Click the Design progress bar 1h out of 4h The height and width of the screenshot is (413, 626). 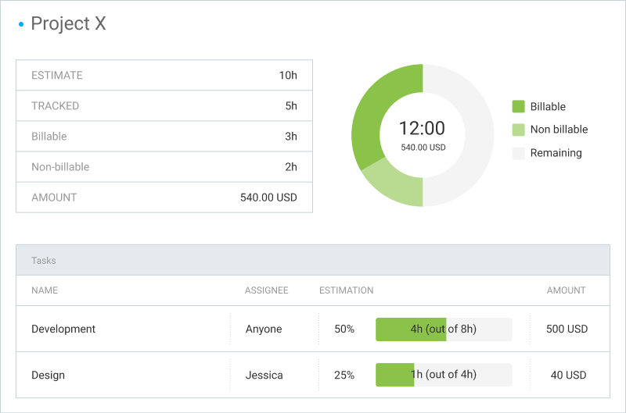[444, 375]
